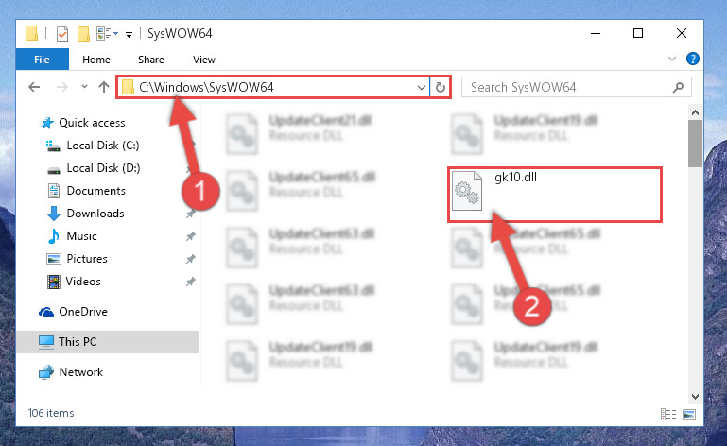The height and width of the screenshot is (446, 727).
Task: Click the Back navigation arrow
Action: [34, 87]
